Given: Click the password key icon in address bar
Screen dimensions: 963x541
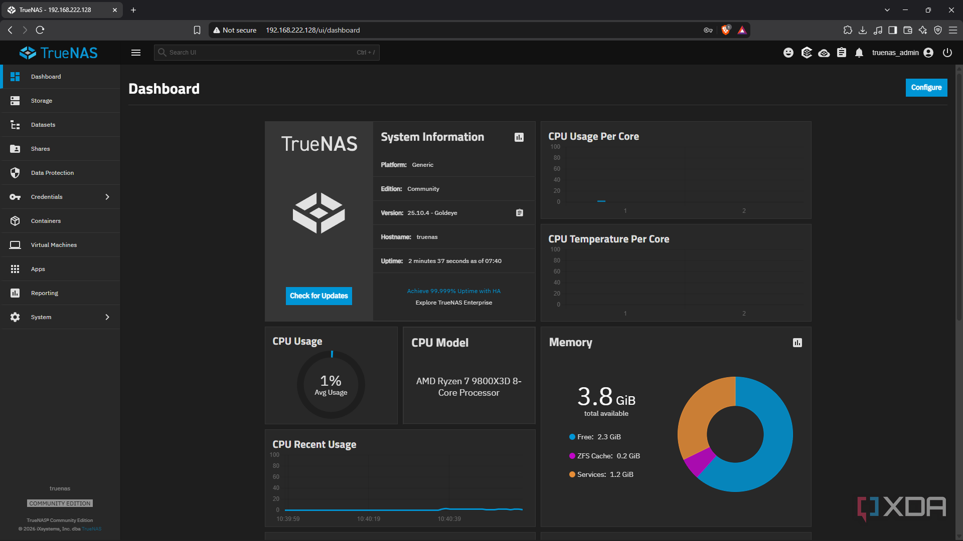Looking at the screenshot, I should (x=708, y=30).
